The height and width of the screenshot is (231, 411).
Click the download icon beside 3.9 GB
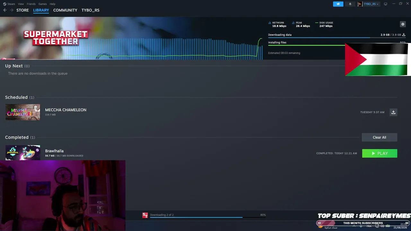click(404, 35)
